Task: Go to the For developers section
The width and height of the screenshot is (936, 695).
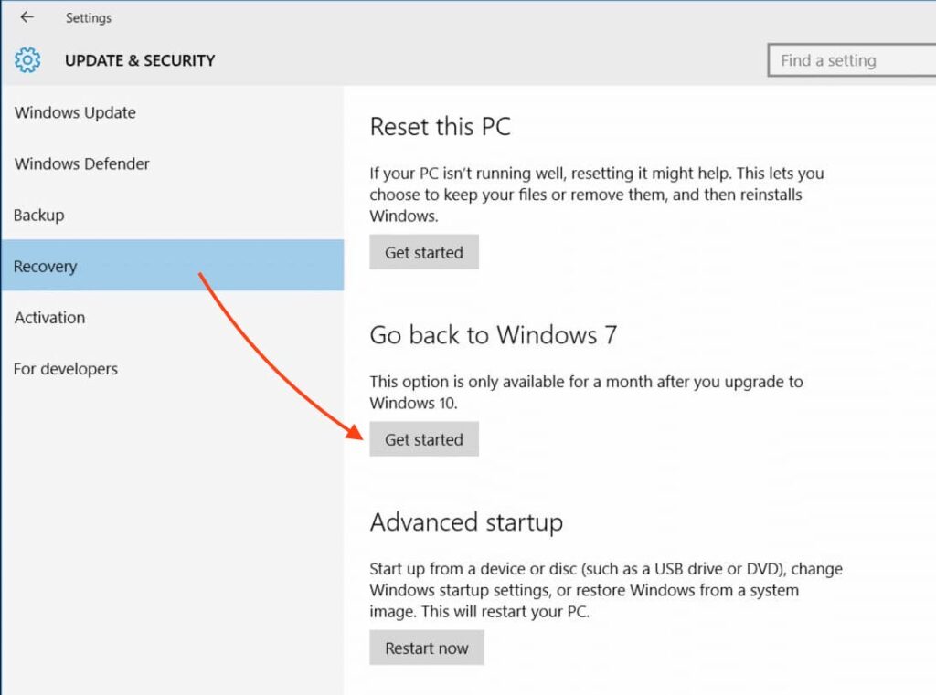Action: [173, 369]
